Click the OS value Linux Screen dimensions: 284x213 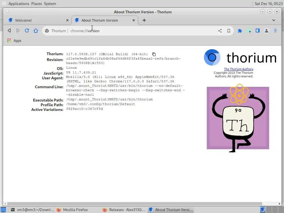(71, 68)
